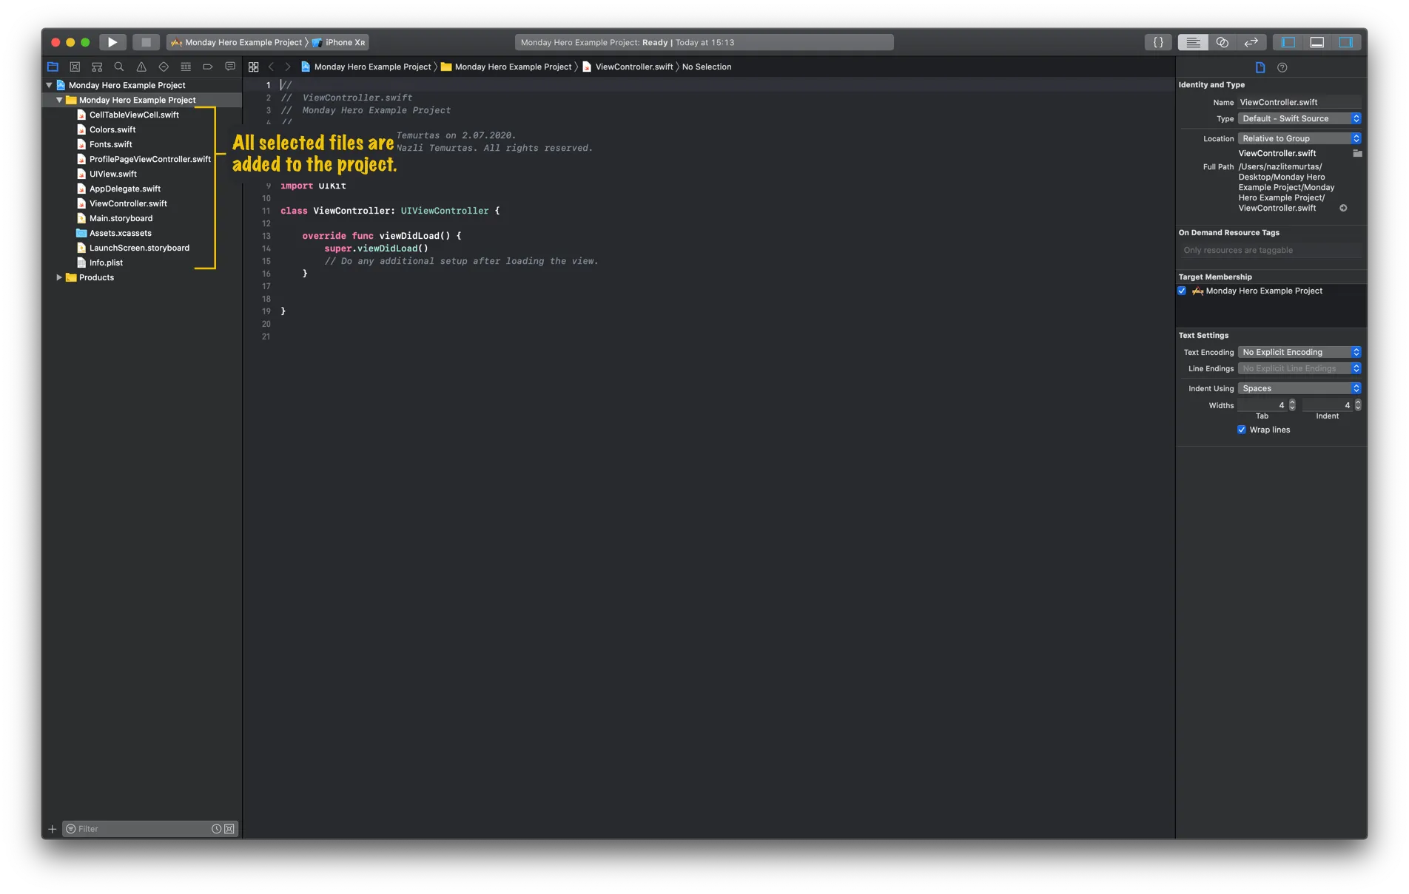The image size is (1409, 894).
Task: Open Indent Using Spaces dropdown
Action: [1299, 388]
